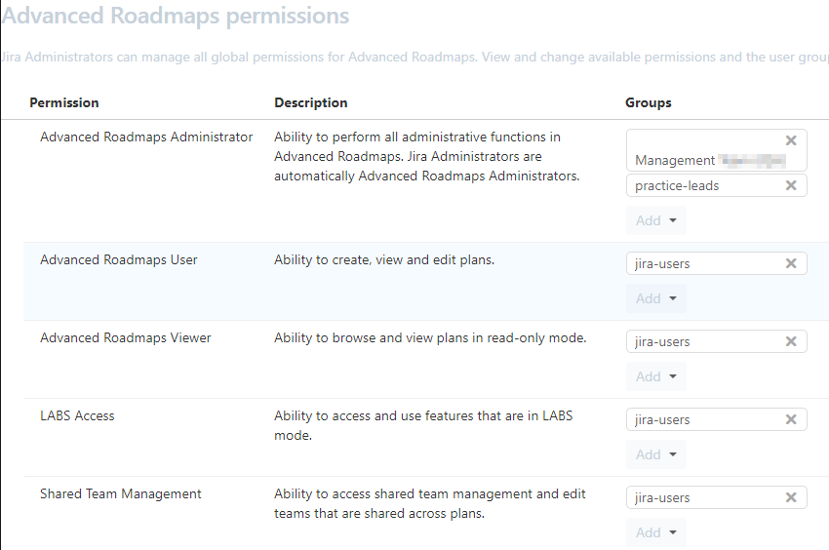Image resolution: width=829 pixels, height=550 pixels.
Task: Click the Advanced Roadmaps Viewer permission name
Action: (x=126, y=338)
